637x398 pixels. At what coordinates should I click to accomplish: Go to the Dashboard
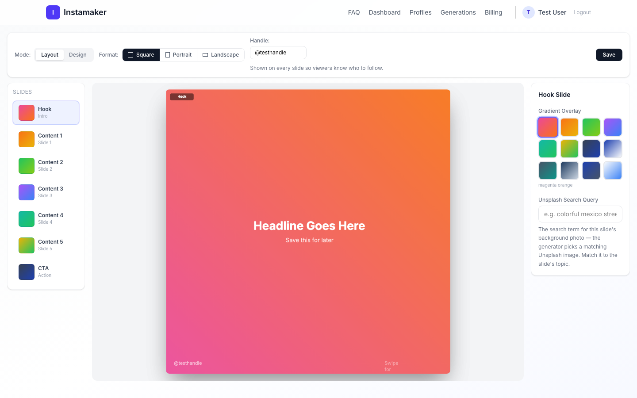385,12
